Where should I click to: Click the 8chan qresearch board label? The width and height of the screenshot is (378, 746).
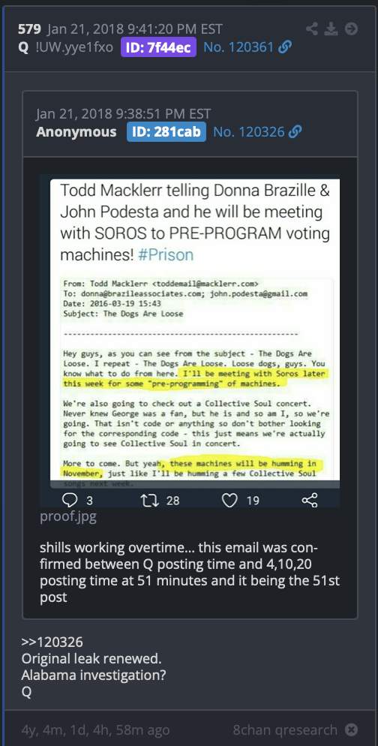point(285,729)
